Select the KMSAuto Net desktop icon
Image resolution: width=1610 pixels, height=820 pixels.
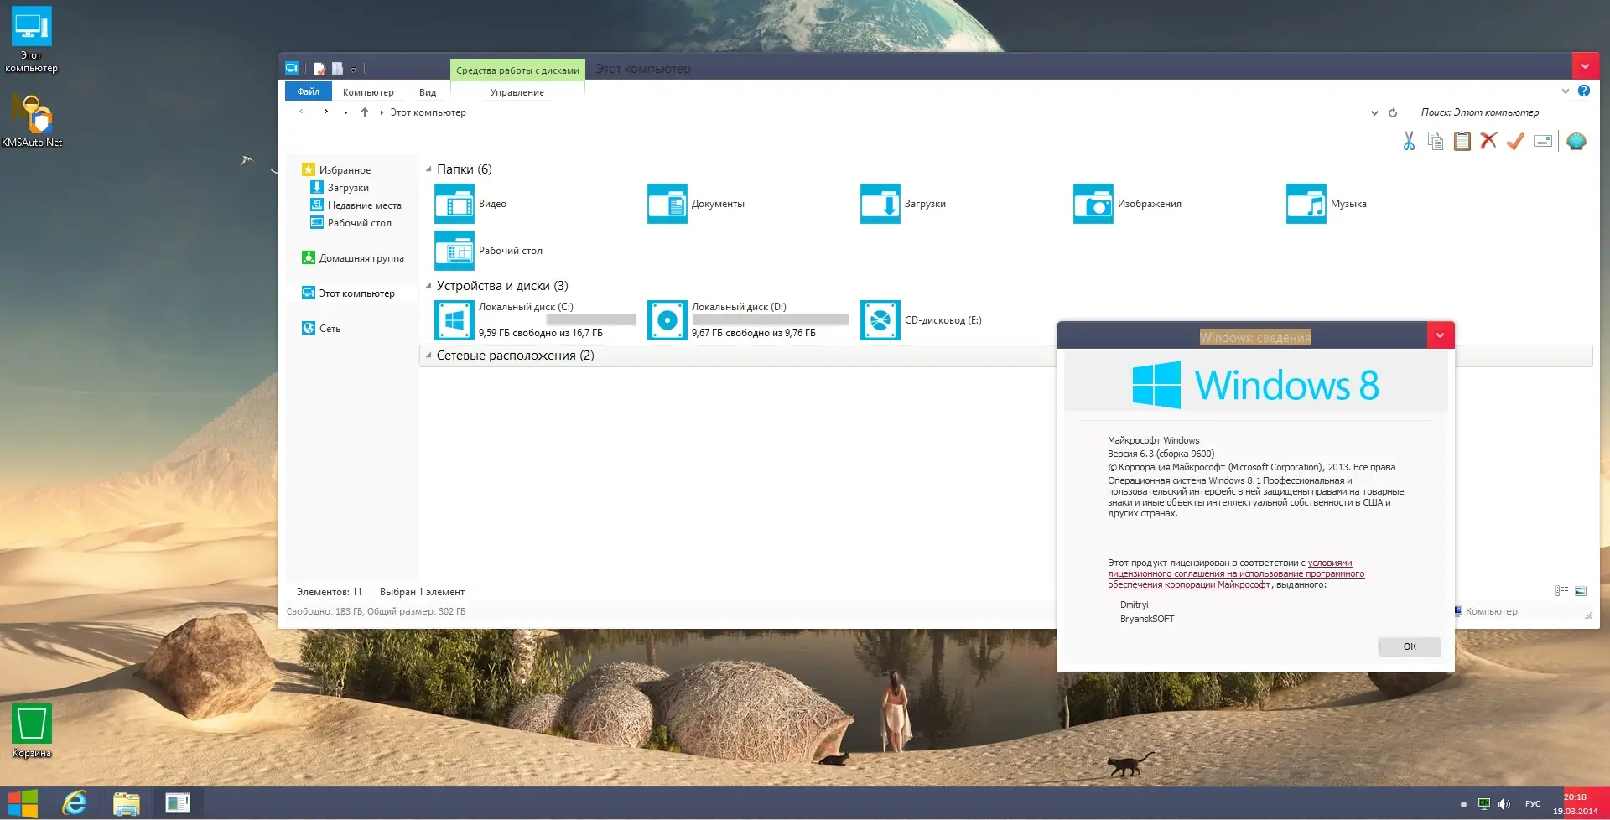point(32,121)
